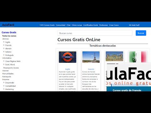Open the Profesores navigation item
The width and height of the screenshot is (151, 113).
(103, 25)
